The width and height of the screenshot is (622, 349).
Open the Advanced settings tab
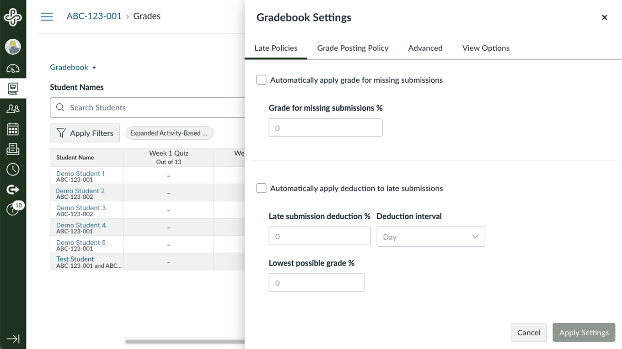click(x=425, y=48)
